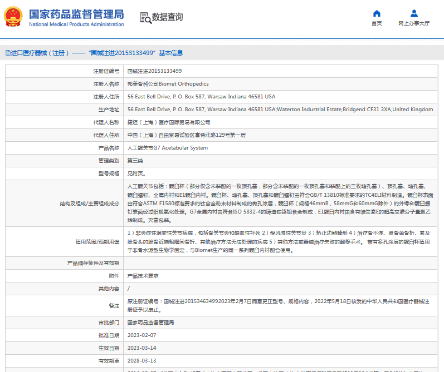Click the 结构及组成/主要组成成分 label
This screenshot has height=372, width=444.
(90, 204)
